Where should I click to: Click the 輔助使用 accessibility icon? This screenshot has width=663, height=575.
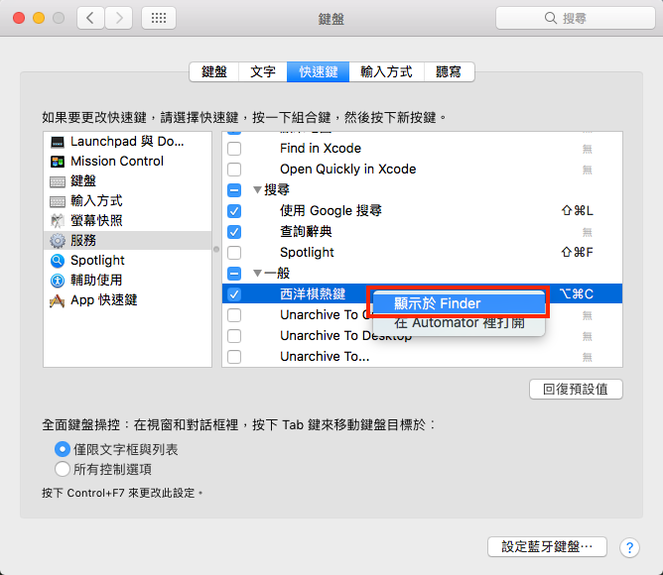pyautogui.click(x=58, y=281)
